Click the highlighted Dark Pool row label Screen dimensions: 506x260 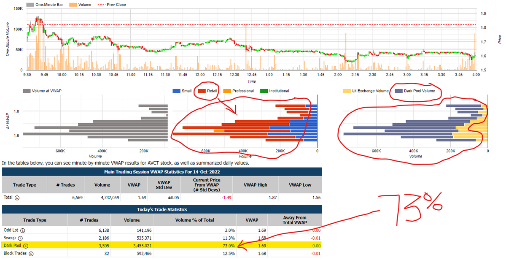coord(13,246)
